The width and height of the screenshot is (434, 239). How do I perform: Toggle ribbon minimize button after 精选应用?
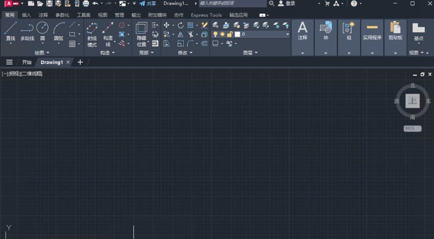(x=262, y=15)
